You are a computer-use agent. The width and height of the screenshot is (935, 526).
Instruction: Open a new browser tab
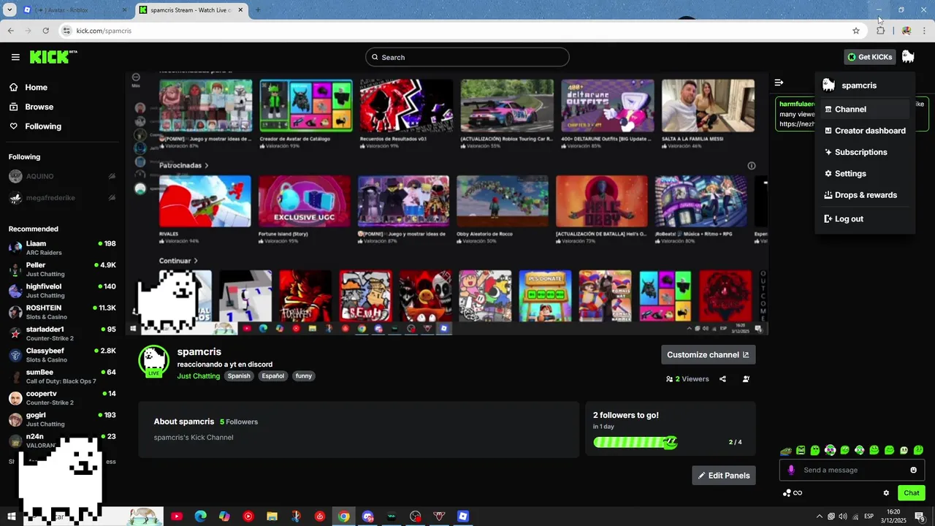click(x=258, y=10)
